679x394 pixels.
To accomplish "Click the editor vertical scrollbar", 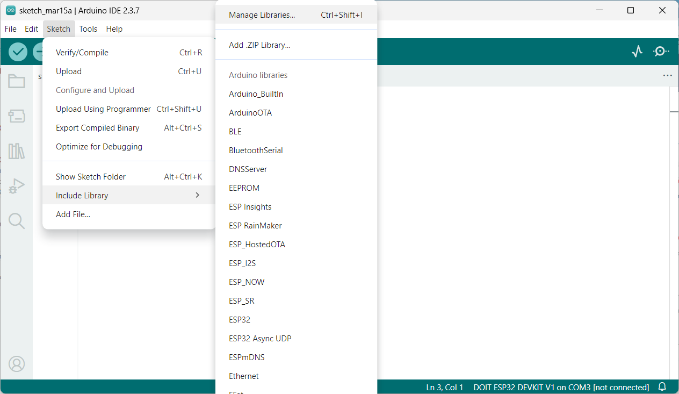I will 674,233.
